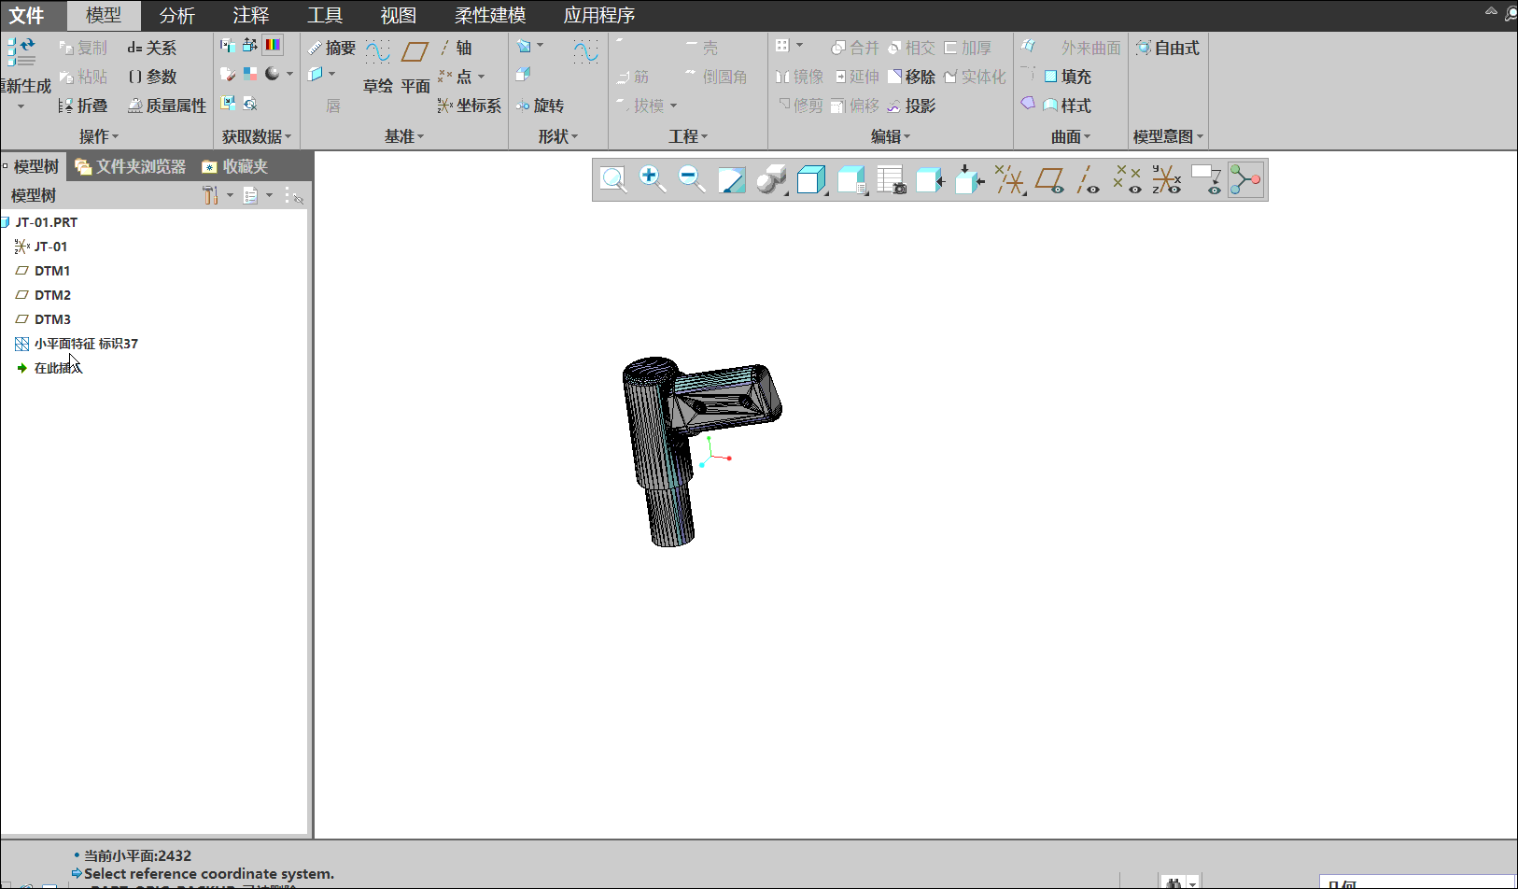Expand the 操作 group dropdown
The height and width of the screenshot is (889, 1518).
pos(99,136)
